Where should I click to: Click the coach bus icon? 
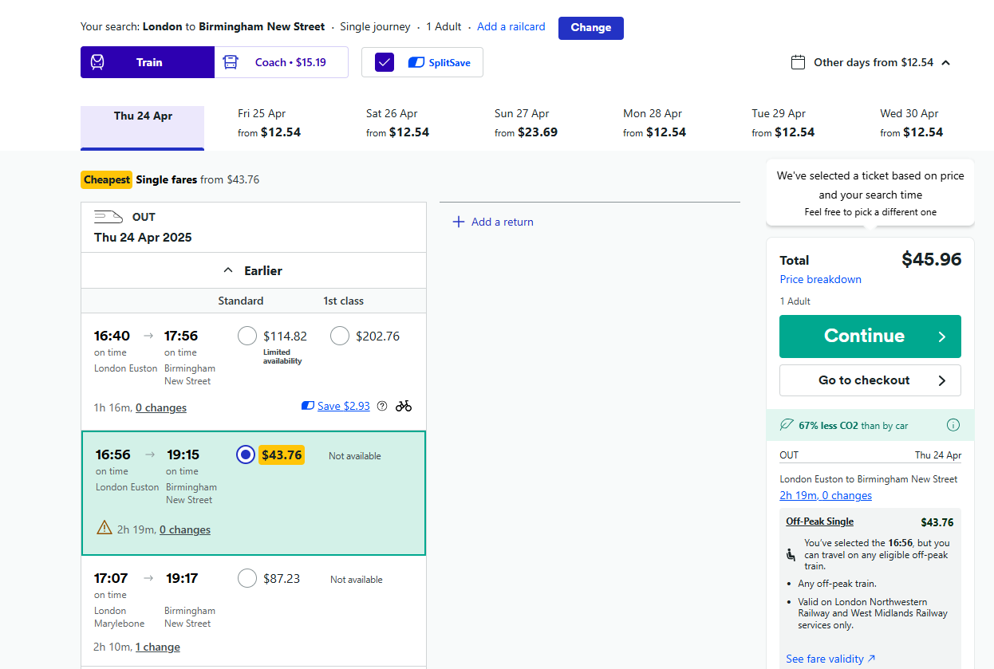click(231, 62)
